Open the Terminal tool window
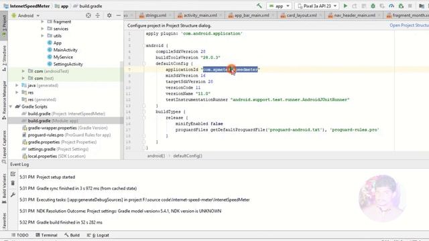The width and height of the screenshot is (429, 241). pyautogui.click(x=46, y=235)
